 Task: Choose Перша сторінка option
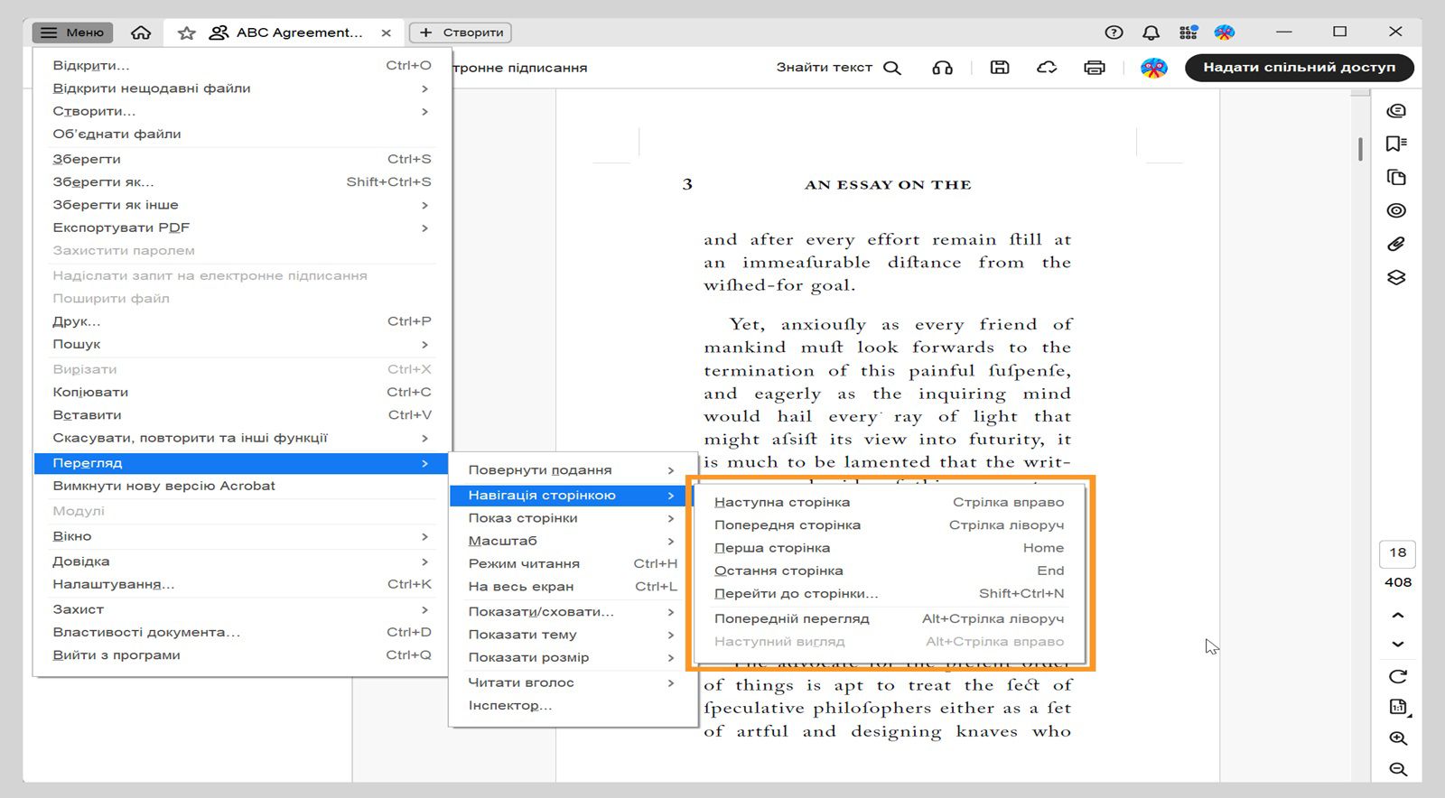tap(890, 548)
